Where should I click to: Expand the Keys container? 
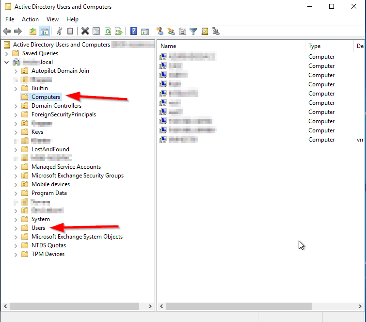click(16, 132)
